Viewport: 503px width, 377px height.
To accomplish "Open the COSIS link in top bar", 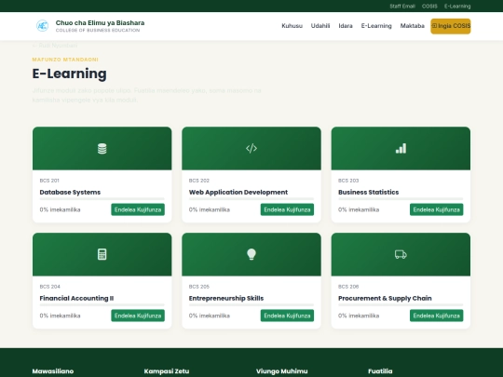I will [x=429, y=7].
